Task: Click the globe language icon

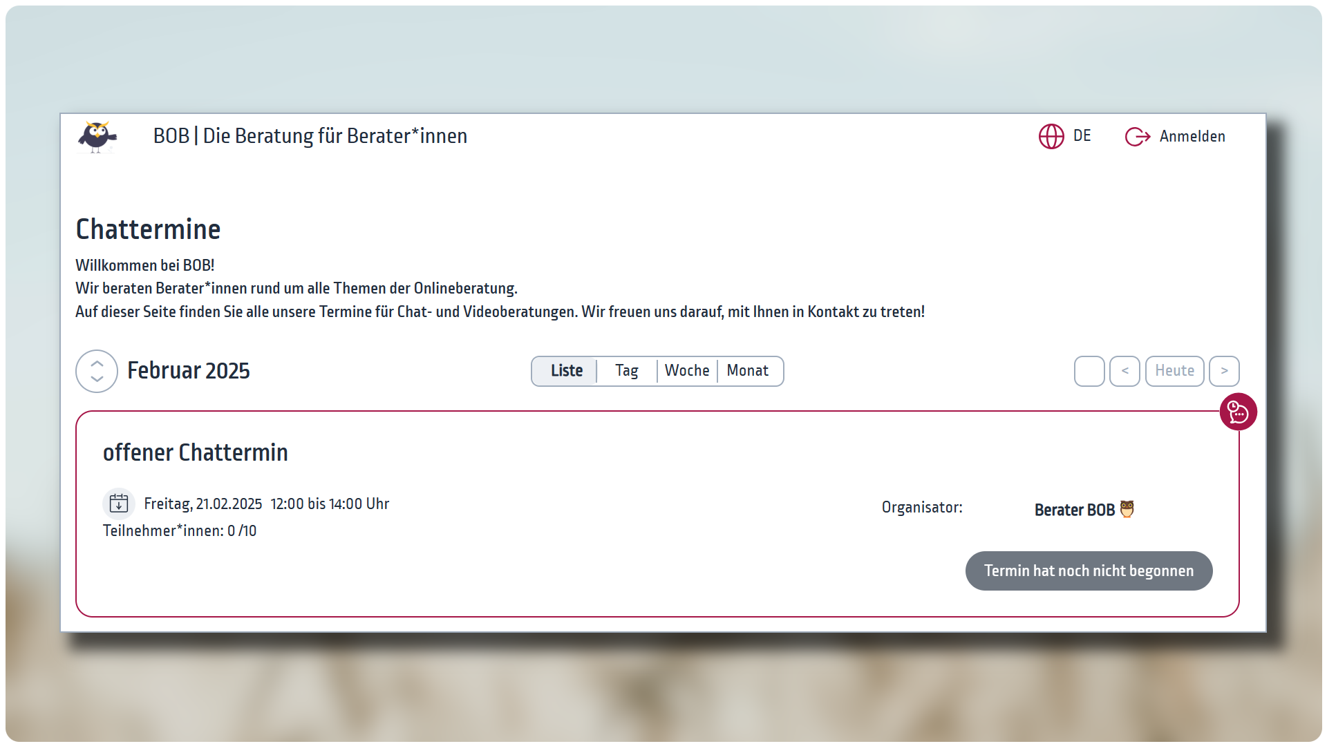Action: tap(1051, 137)
